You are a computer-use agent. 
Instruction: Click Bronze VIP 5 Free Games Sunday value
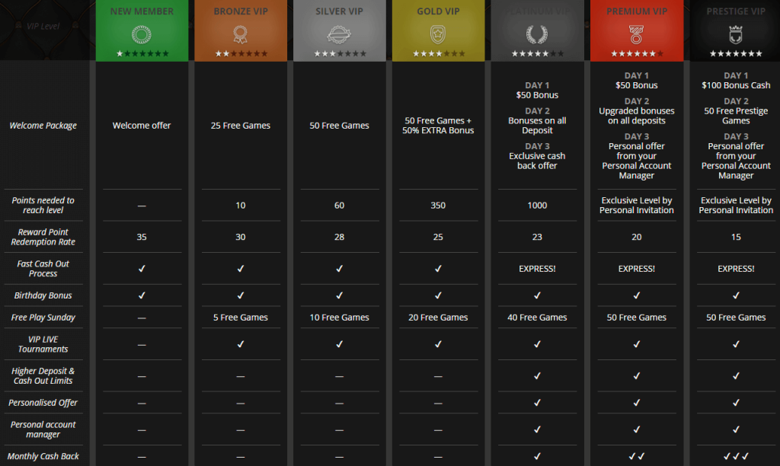240,318
